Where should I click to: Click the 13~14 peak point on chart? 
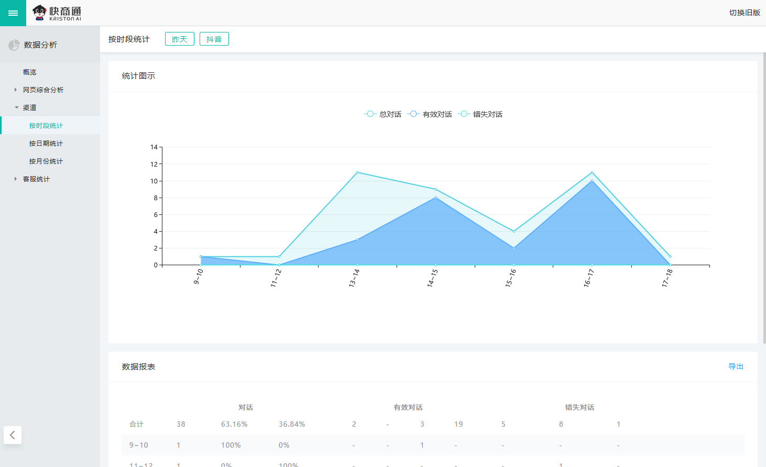click(x=357, y=172)
